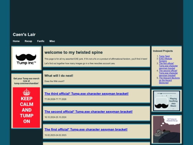Click the date '??.09.2026-??.??.2026'
This screenshot has height=145, width=193.
55,99
